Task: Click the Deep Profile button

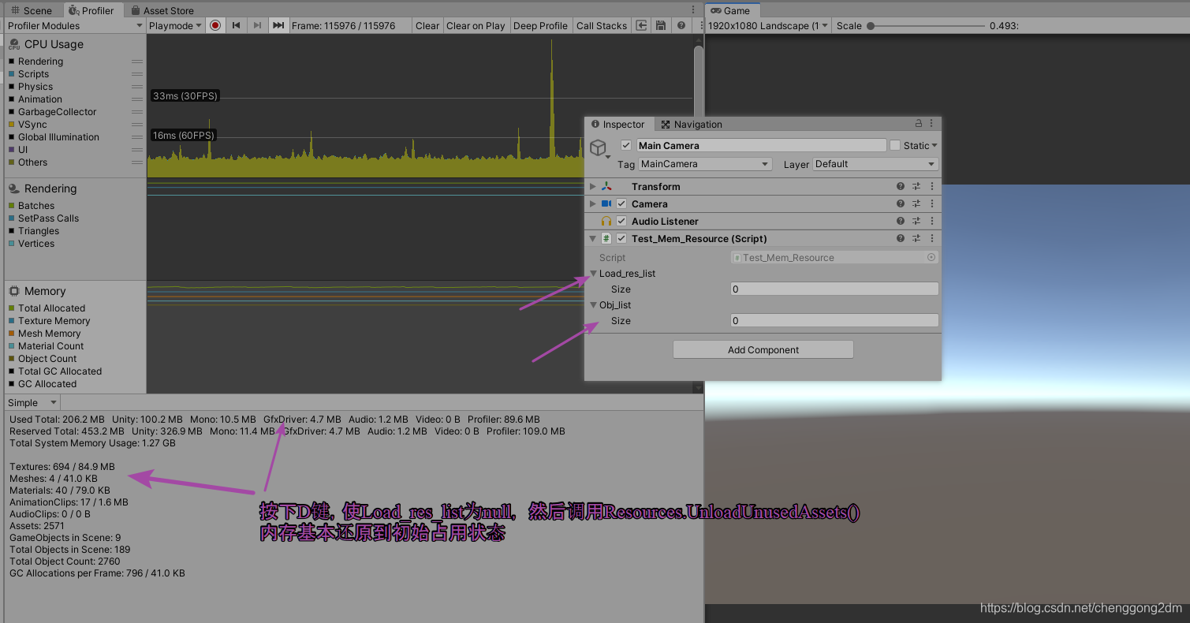Action: 540,25
